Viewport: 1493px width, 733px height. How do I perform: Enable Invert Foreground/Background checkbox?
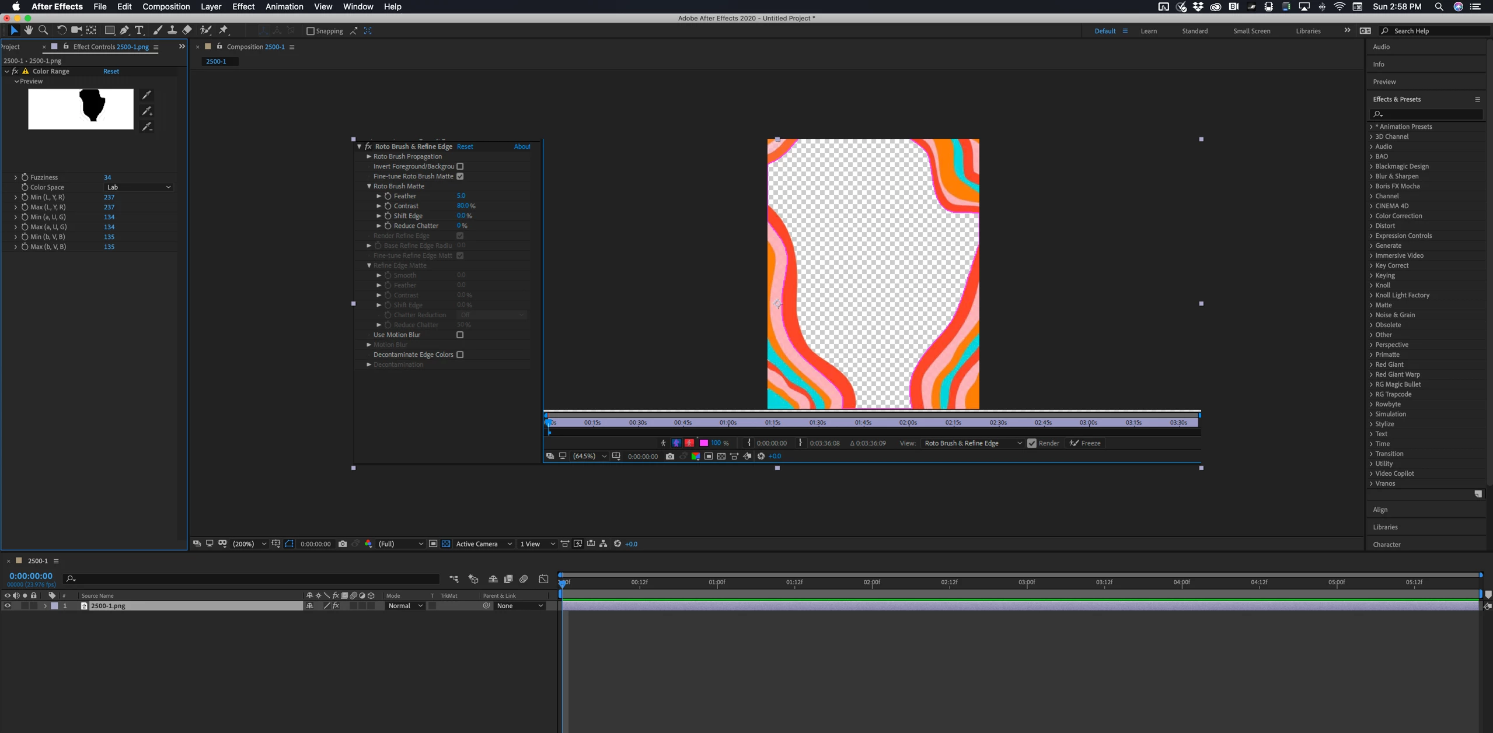pos(460,167)
